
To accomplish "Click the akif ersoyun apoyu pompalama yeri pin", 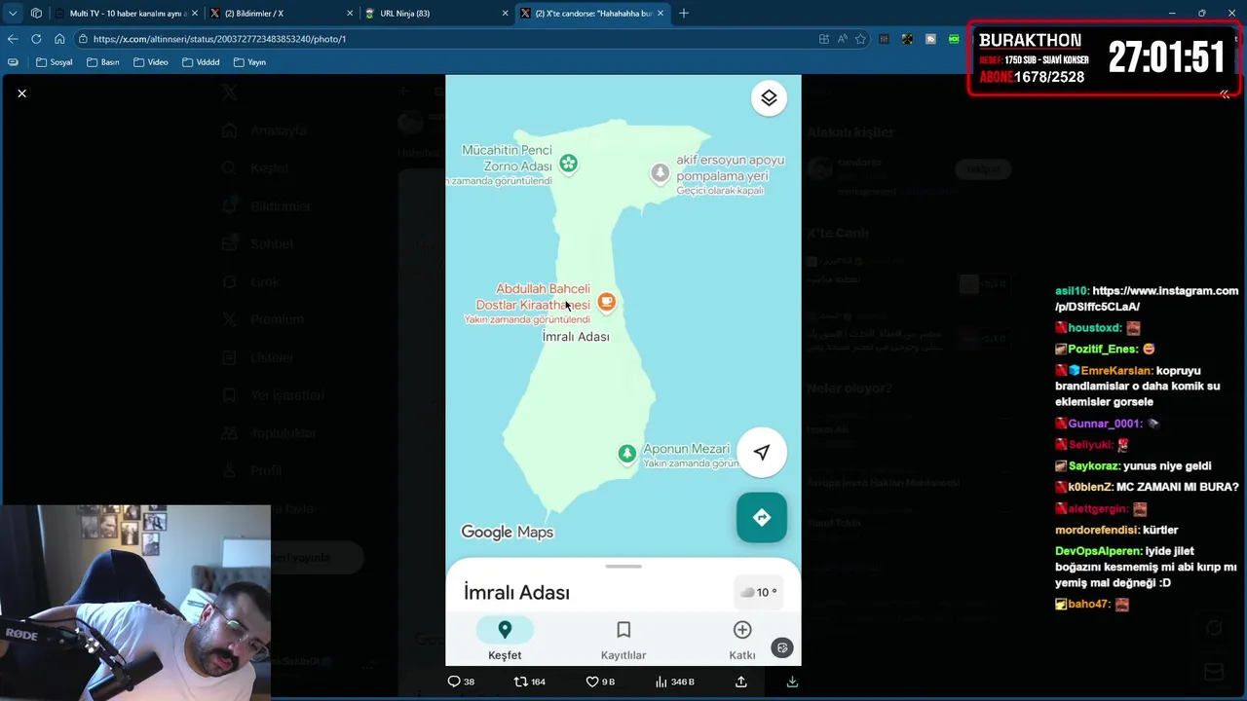I will 660,173.
